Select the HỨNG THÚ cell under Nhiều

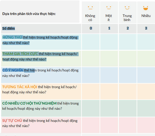[x=146, y=42]
